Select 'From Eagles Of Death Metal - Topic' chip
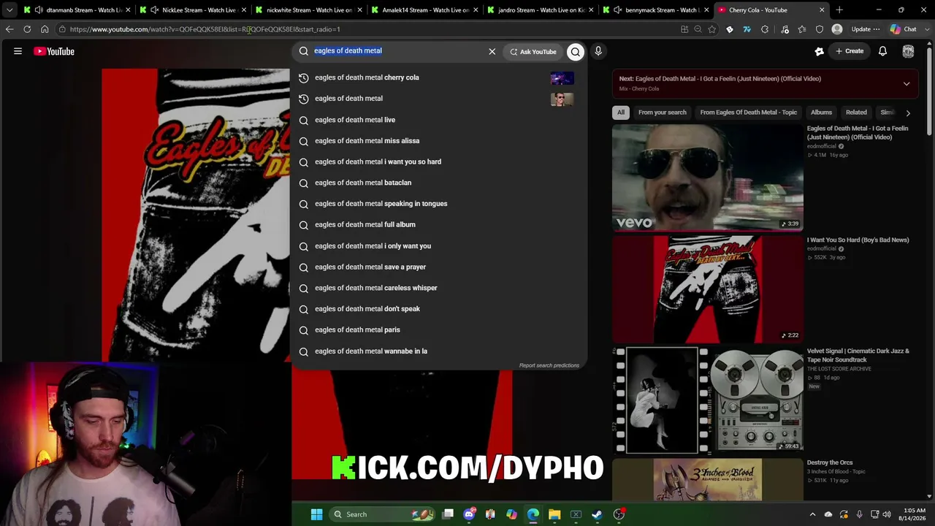 [749, 113]
